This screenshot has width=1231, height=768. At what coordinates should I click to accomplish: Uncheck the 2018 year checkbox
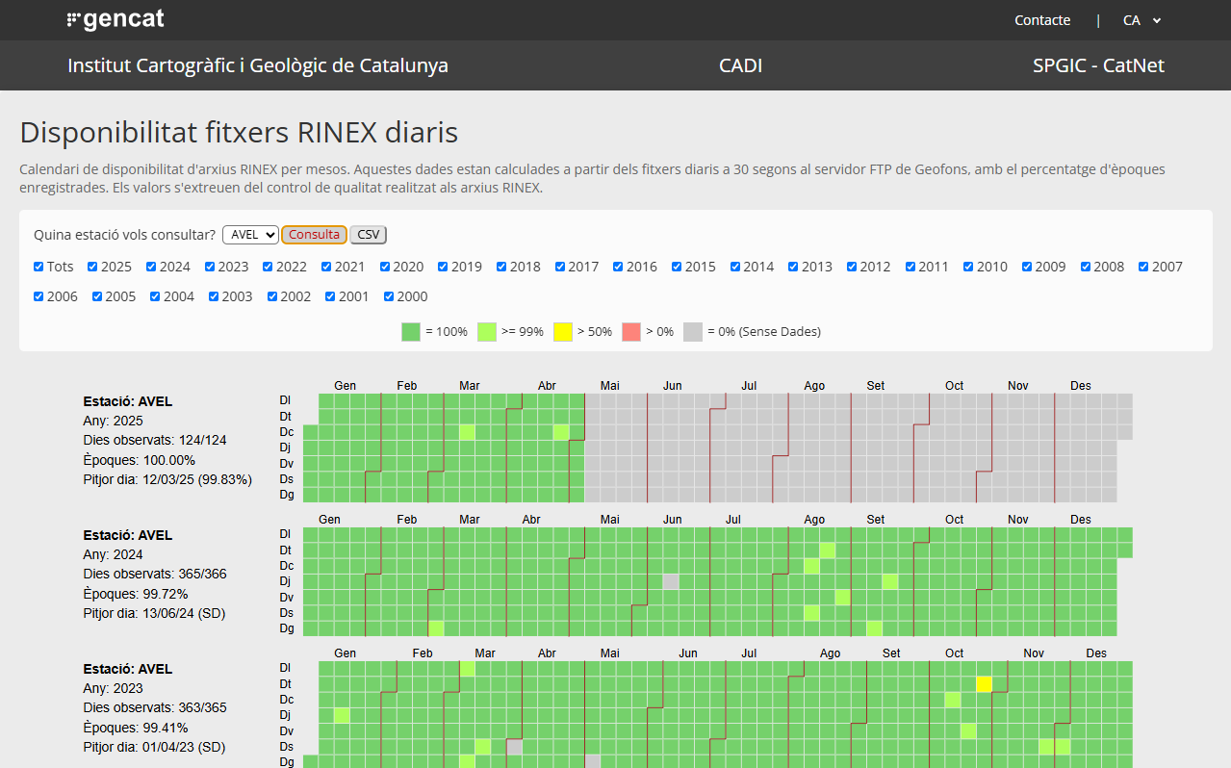[502, 267]
